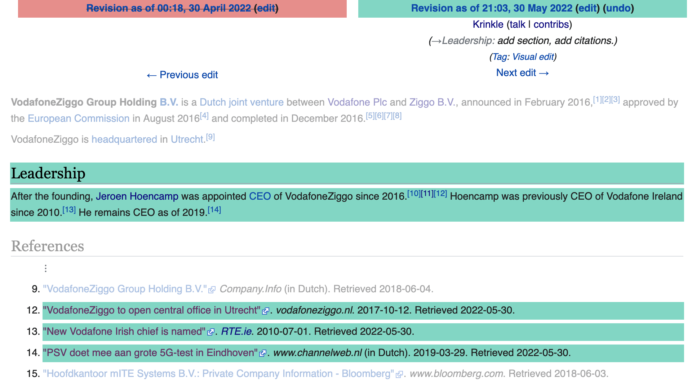
Task: Click the undo link
Action: [618, 8]
